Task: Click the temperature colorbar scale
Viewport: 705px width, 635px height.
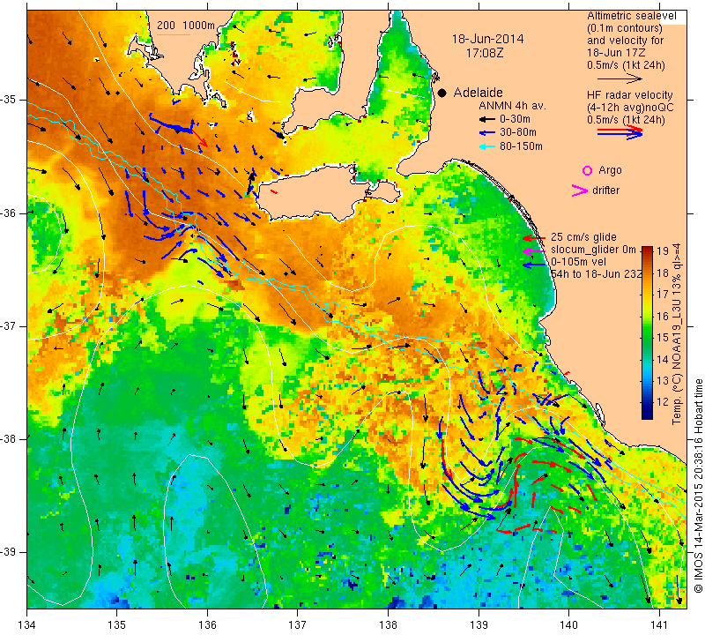Action: pos(647,332)
